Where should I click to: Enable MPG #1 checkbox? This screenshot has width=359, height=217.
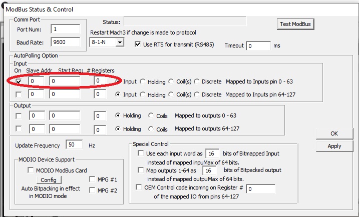(x=92, y=179)
